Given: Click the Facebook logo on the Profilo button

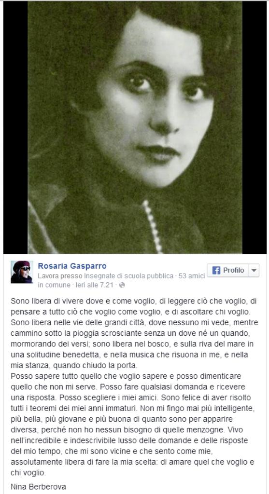Looking at the screenshot, I should click(216, 270).
